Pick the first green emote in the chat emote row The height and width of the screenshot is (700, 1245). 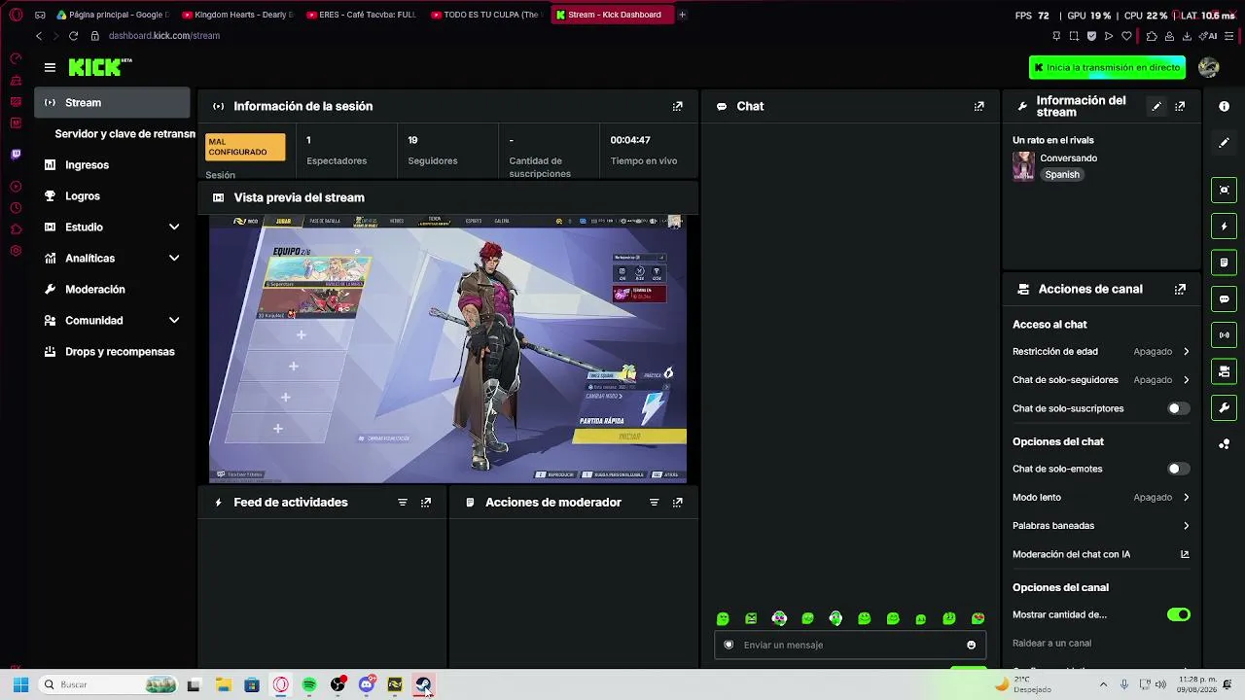723,619
